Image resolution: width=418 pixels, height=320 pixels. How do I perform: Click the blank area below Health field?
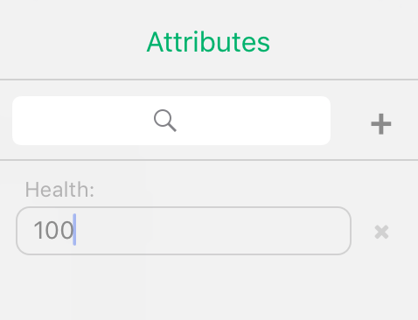[x=184, y=287]
